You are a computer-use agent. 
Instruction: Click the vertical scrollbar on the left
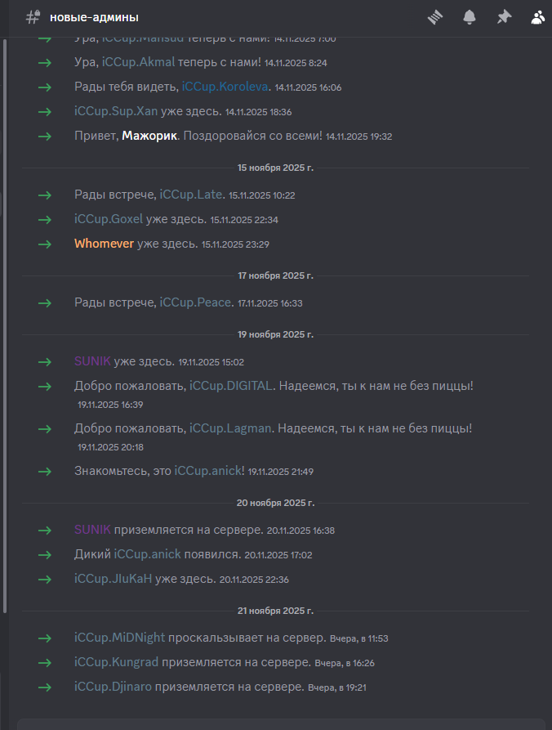click(5, 327)
